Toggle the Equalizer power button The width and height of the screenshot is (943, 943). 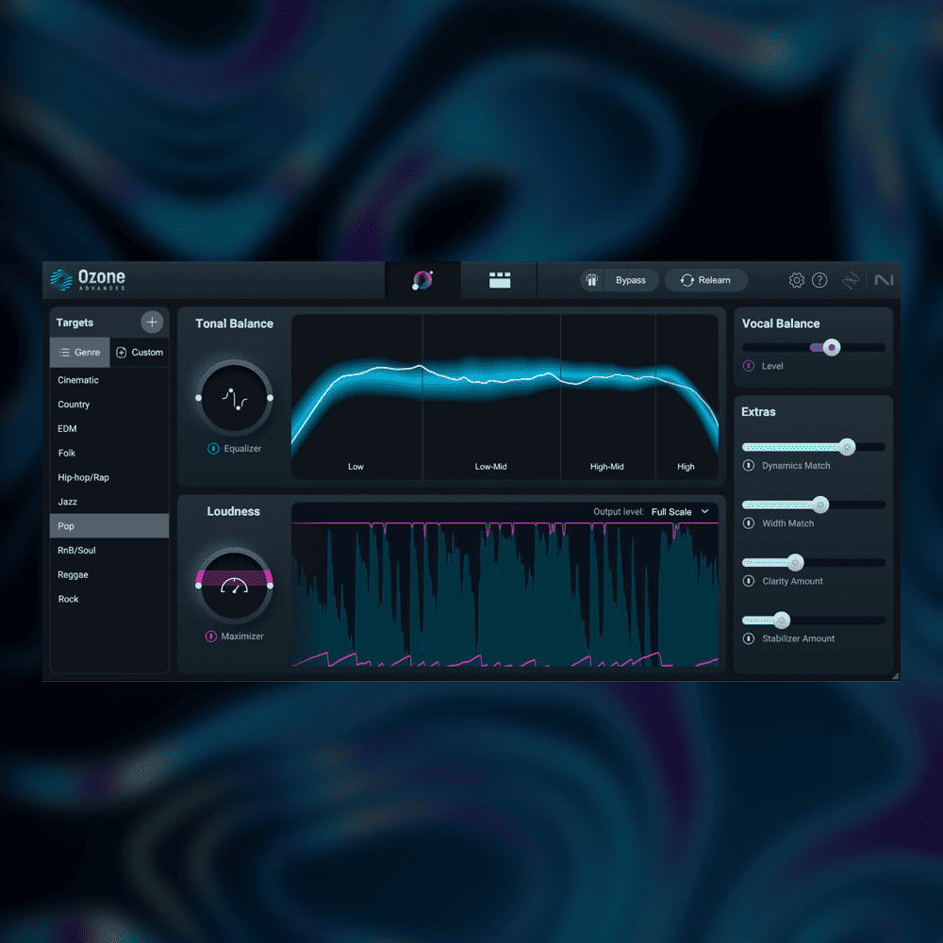click(213, 449)
